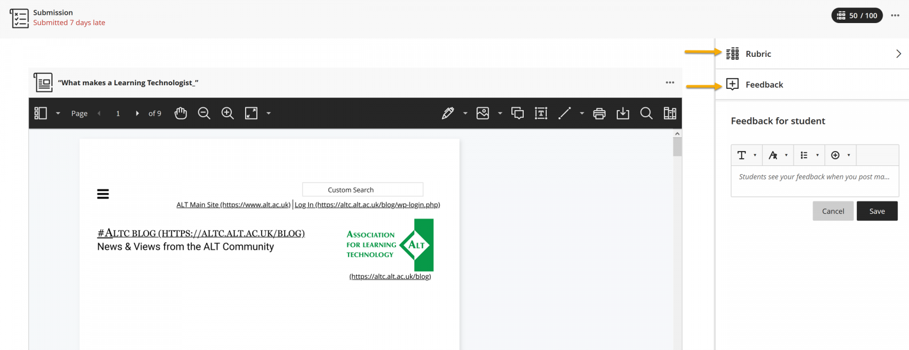Screen dimensions: 909x350
Task: Select the comment annotation tool
Action: 518,113
